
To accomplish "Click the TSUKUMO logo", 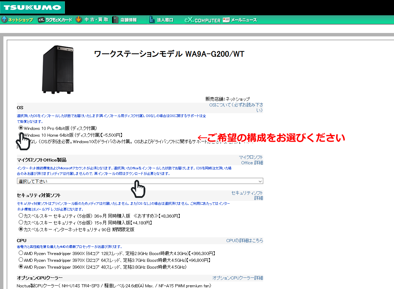I will (x=32, y=7).
